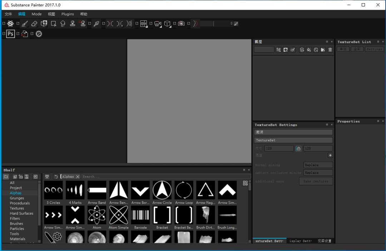Click the resource updater document icon

[x=25, y=34]
